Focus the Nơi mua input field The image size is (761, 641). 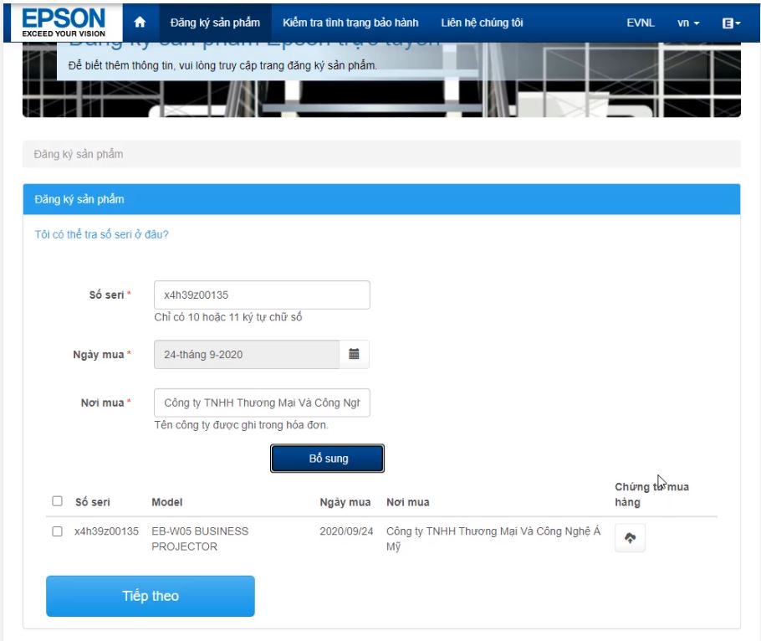click(262, 403)
